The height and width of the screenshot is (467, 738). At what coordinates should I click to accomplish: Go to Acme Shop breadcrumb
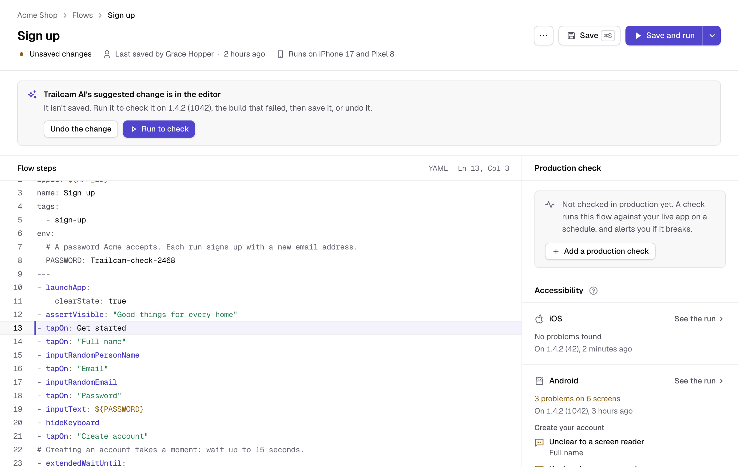point(37,15)
